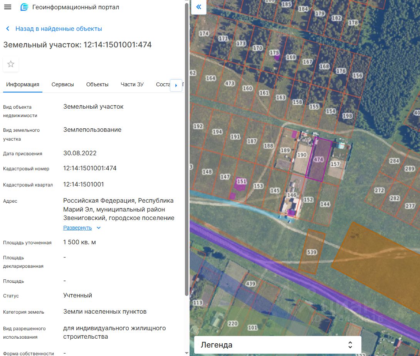This screenshot has height=356, width=420.
Task: Open the partially visible Состав tab
Action: click(163, 84)
